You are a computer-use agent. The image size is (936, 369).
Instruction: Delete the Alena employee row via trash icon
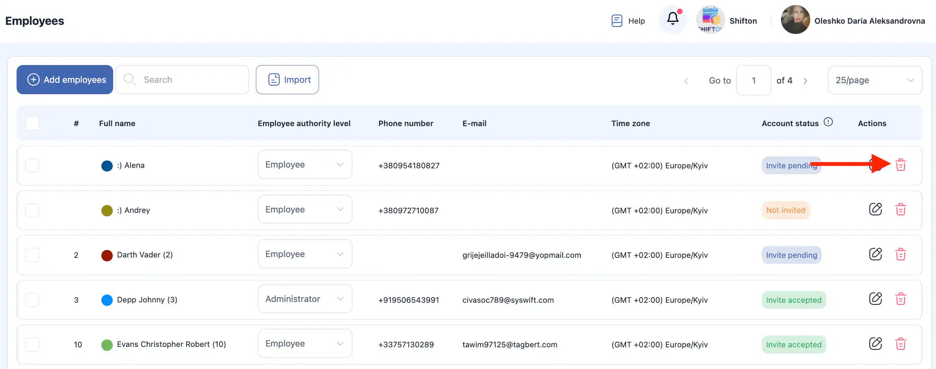click(x=901, y=165)
